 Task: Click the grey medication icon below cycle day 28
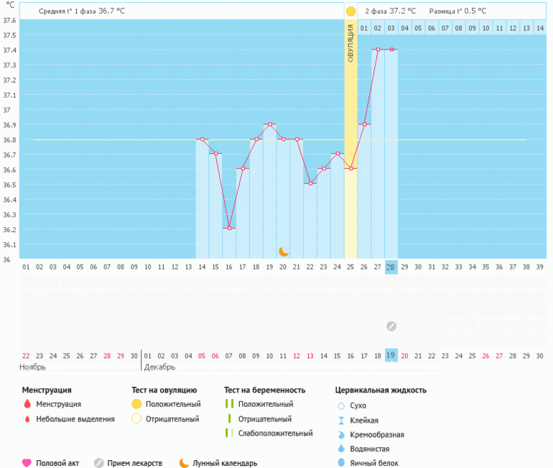[391, 326]
